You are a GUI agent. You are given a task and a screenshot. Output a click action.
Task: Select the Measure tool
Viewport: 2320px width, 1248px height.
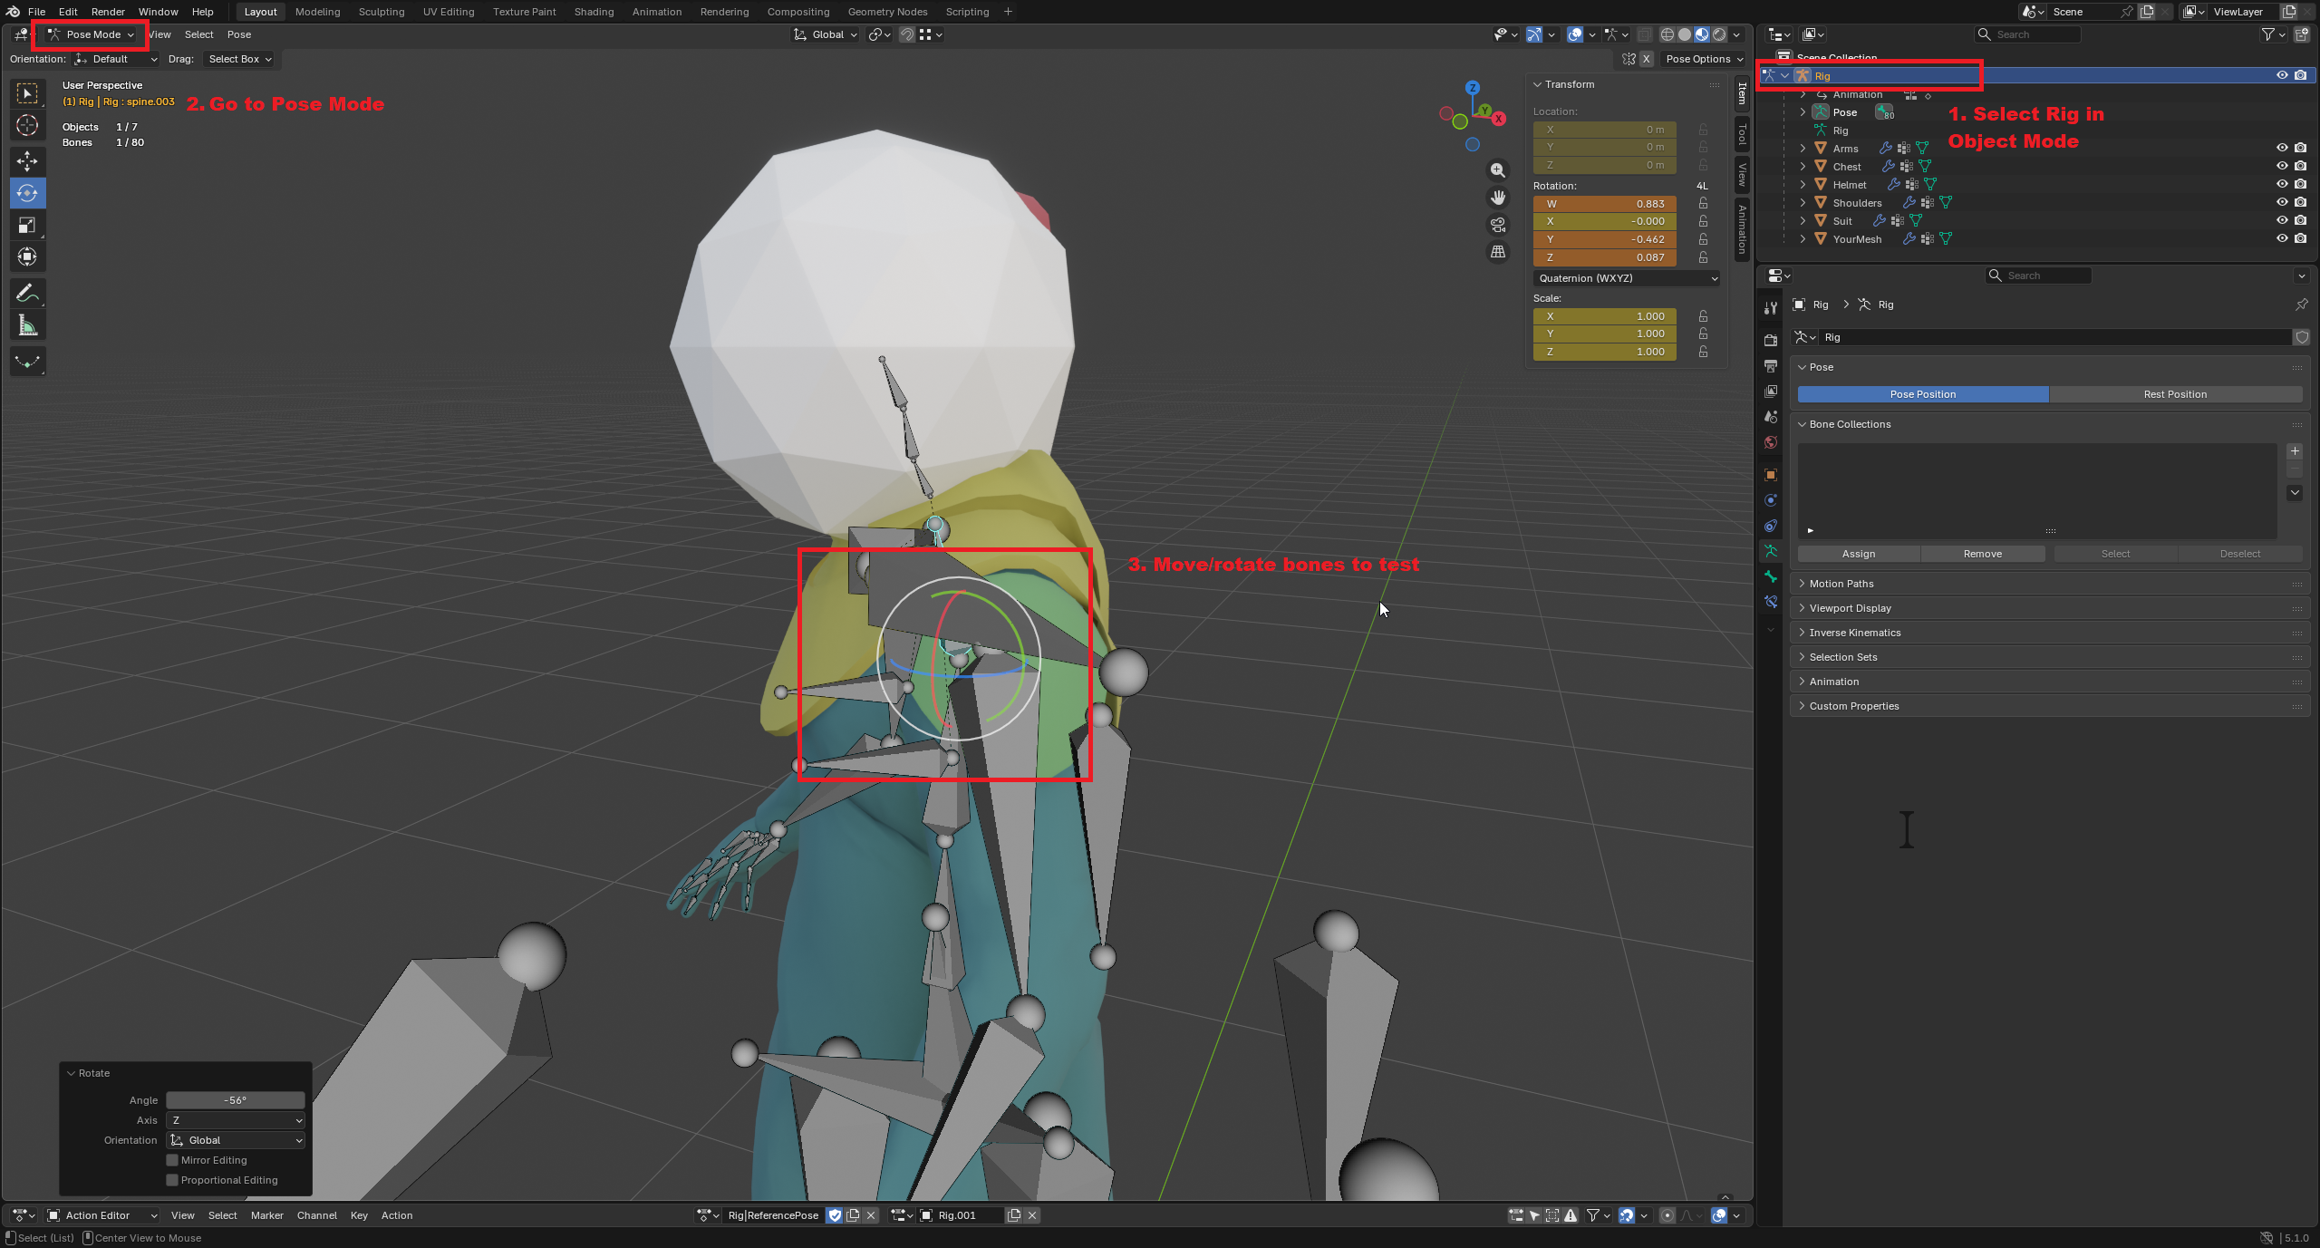click(x=27, y=326)
